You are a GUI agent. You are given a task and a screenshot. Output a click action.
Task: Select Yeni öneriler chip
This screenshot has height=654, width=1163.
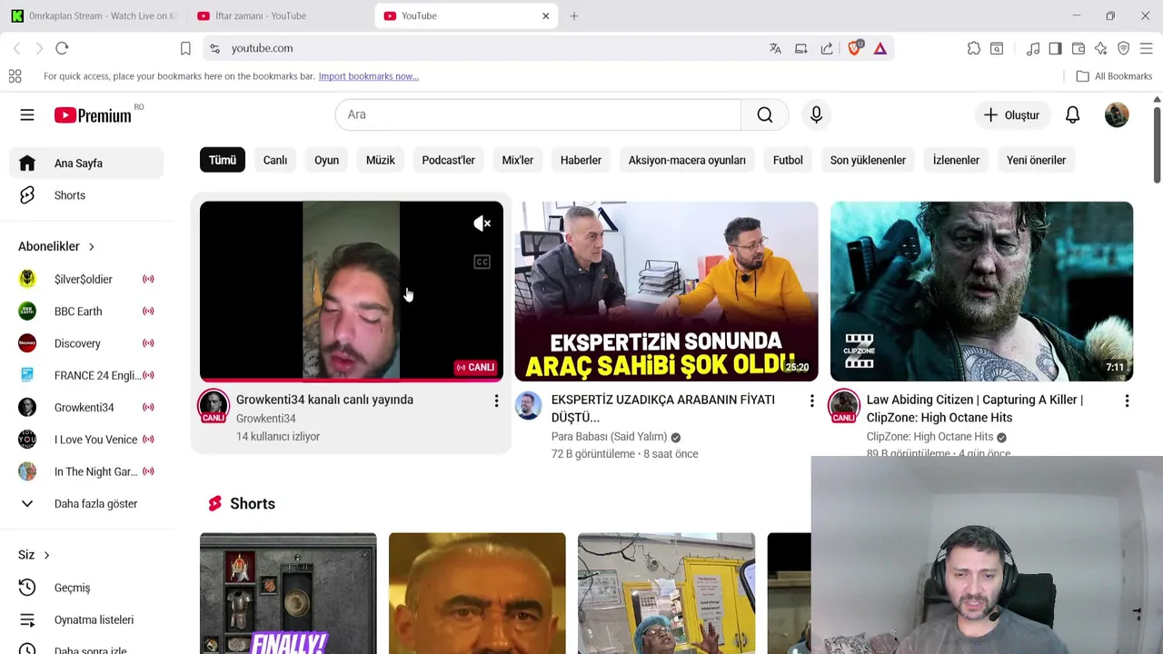tap(1036, 160)
